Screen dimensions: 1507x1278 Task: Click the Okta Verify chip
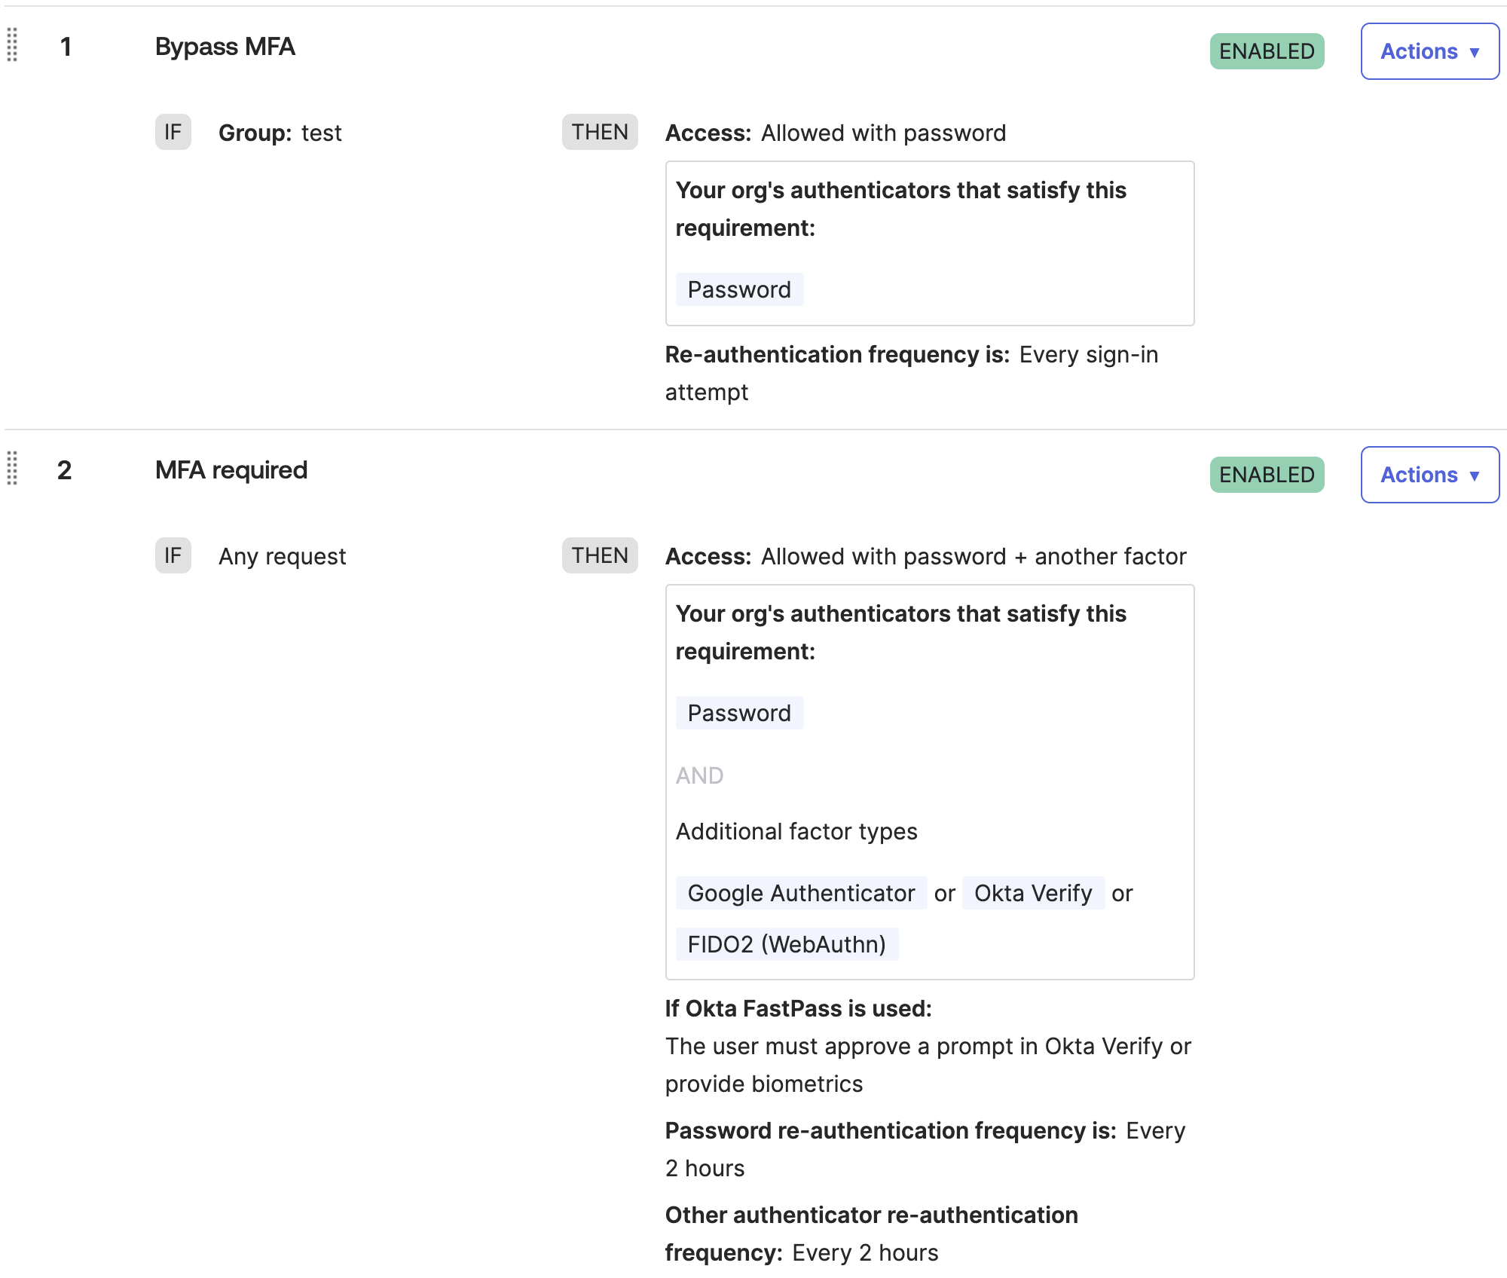pos(1033,894)
